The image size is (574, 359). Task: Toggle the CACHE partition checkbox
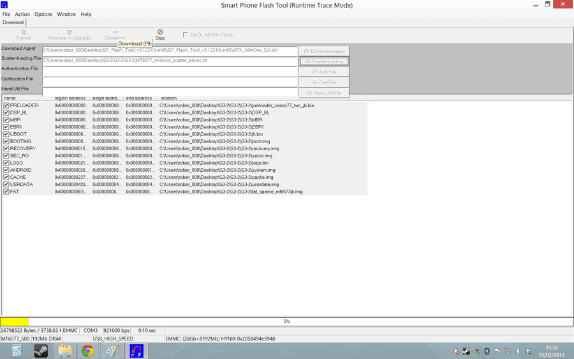(6, 177)
